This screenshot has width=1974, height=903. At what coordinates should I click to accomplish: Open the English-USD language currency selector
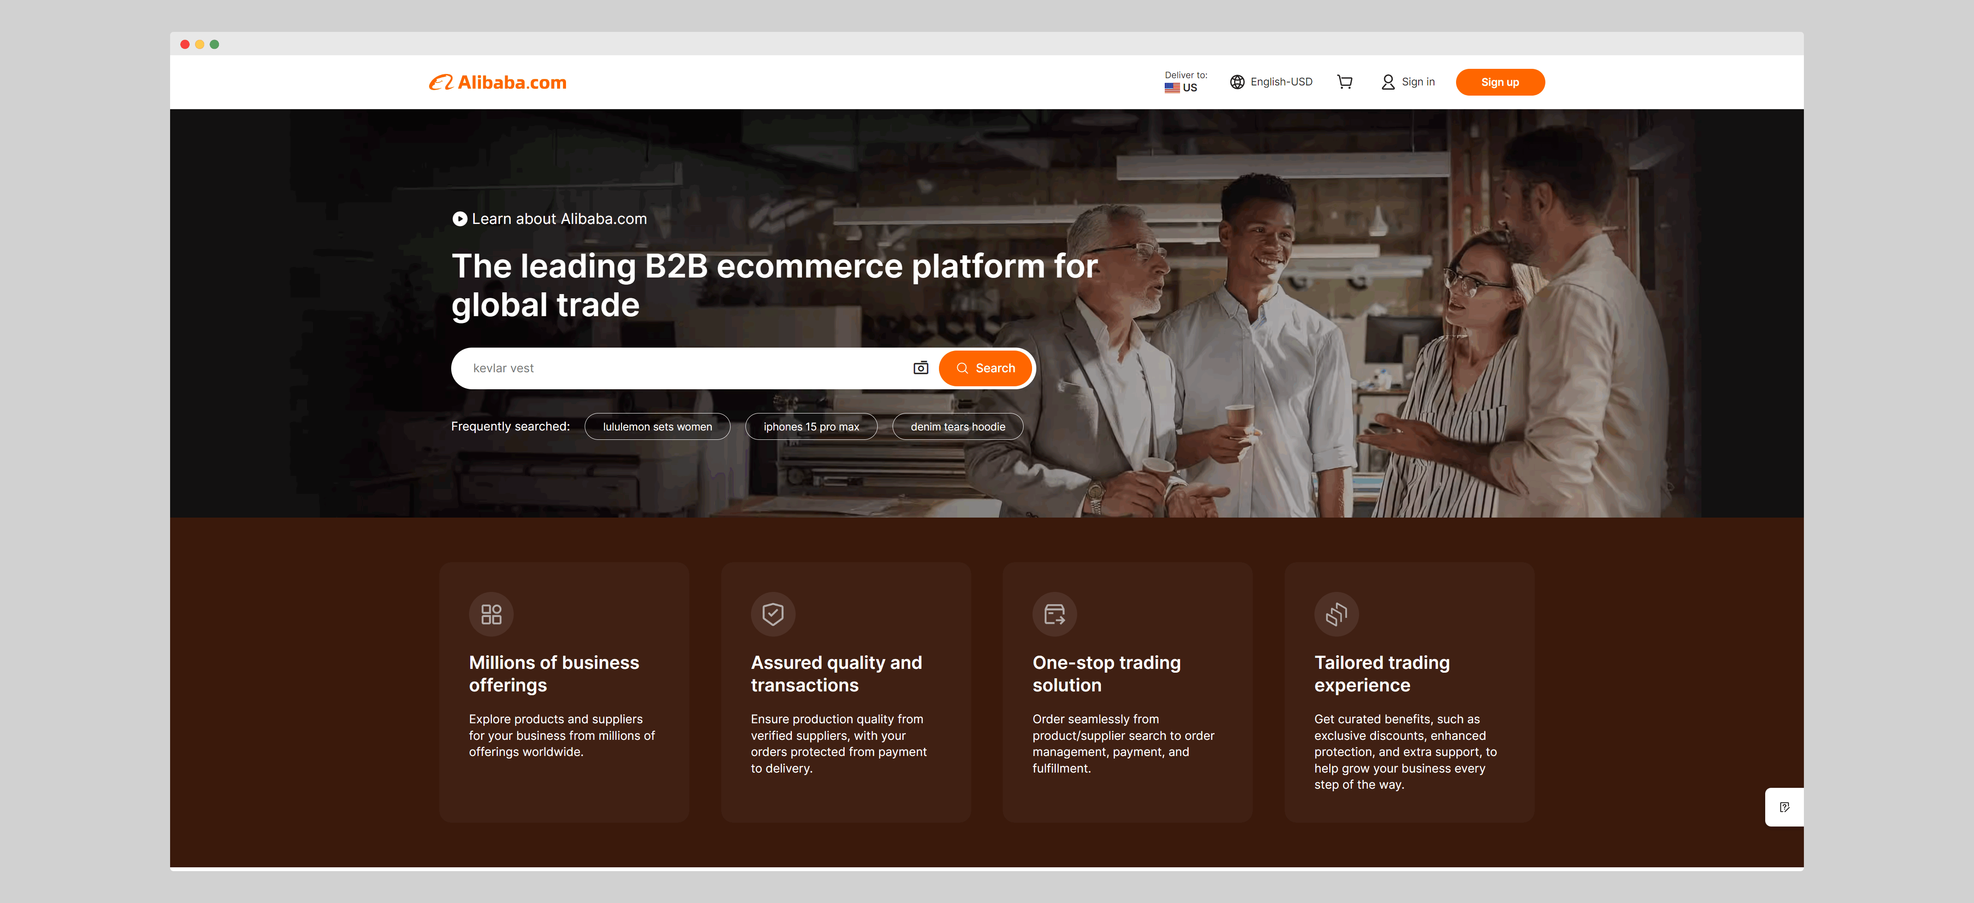click(1271, 82)
